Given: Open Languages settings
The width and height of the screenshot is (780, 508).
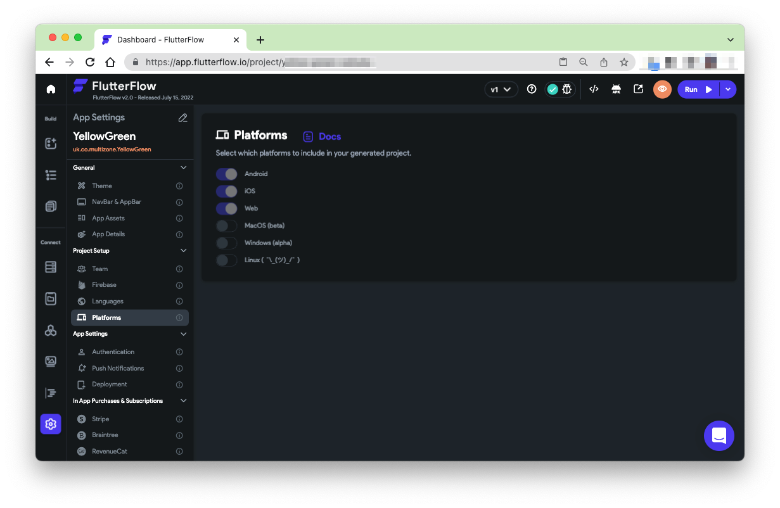Looking at the screenshot, I should click(x=130, y=302).
